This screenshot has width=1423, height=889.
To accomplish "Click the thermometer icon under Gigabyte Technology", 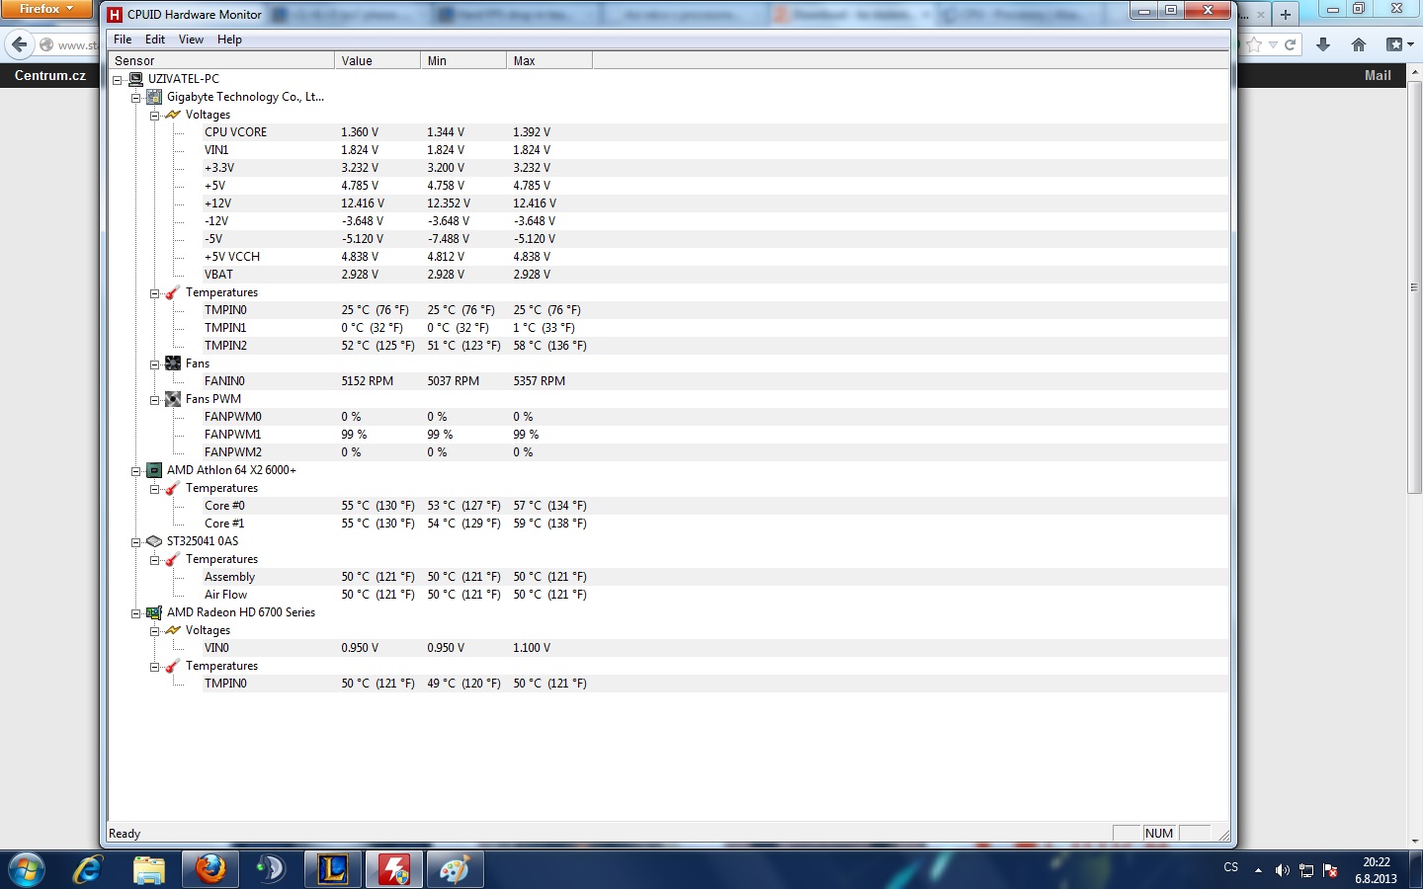I will [x=173, y=292].
